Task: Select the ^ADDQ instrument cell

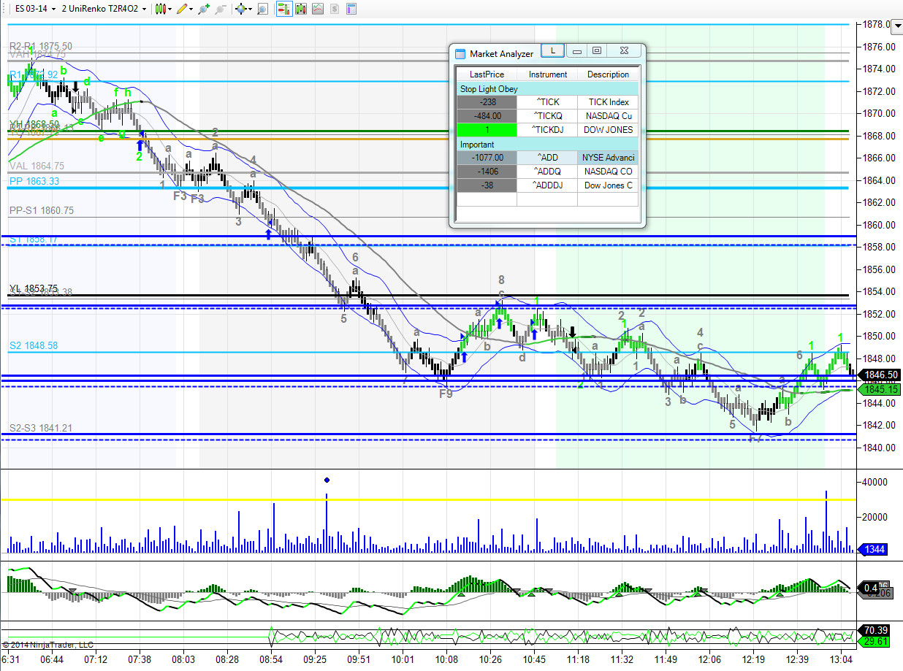Action: (547, 172)
